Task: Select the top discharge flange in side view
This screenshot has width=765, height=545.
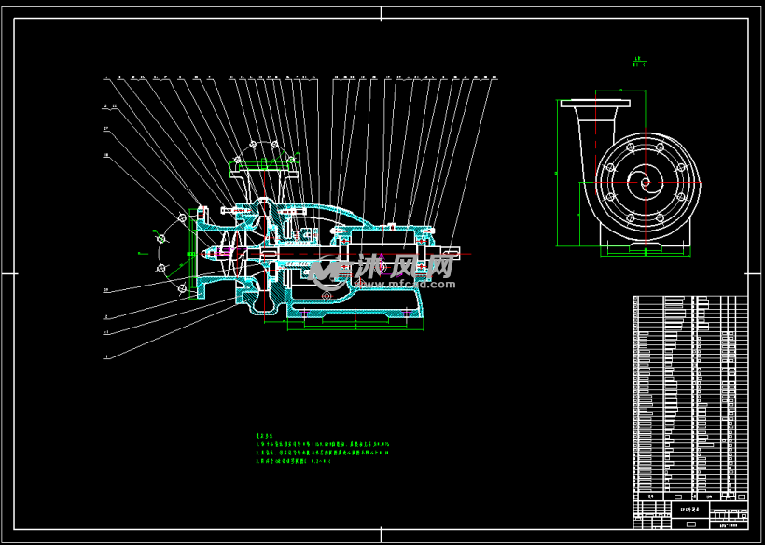Action: 593,103
